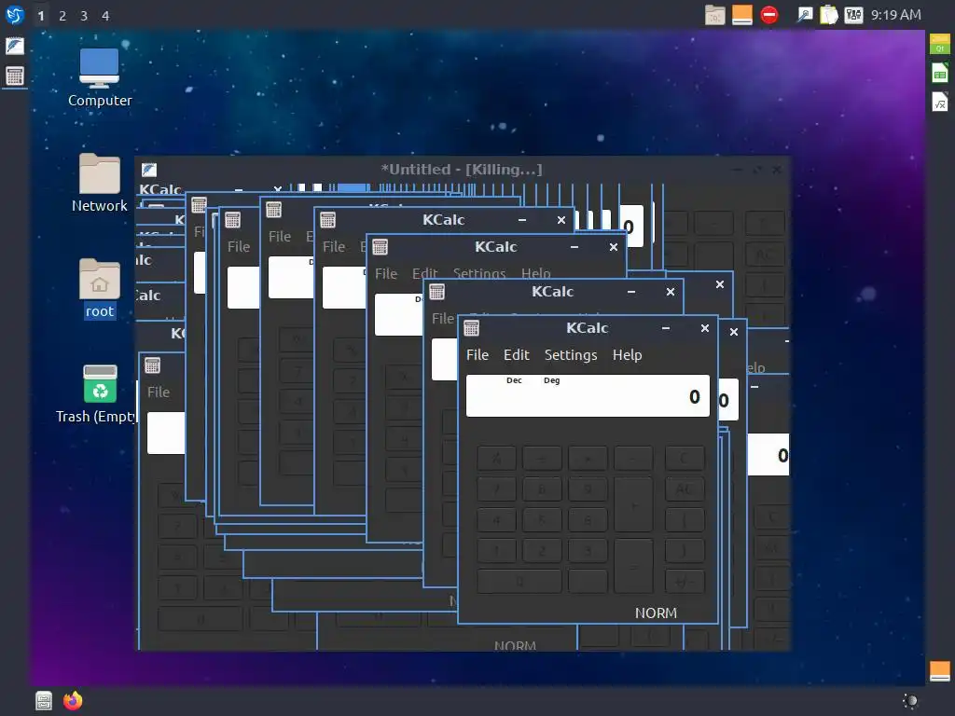Click the front KCalc window's title icon
The width and height of the screenshot is (955, 716).
tap(471, 328)
